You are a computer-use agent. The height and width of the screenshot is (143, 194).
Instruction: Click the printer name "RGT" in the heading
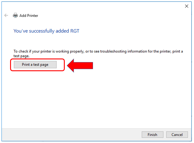[x=75, y=31]
